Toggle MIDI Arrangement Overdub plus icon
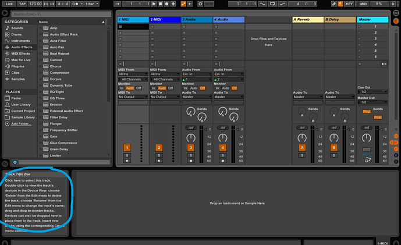 point(173,4)
